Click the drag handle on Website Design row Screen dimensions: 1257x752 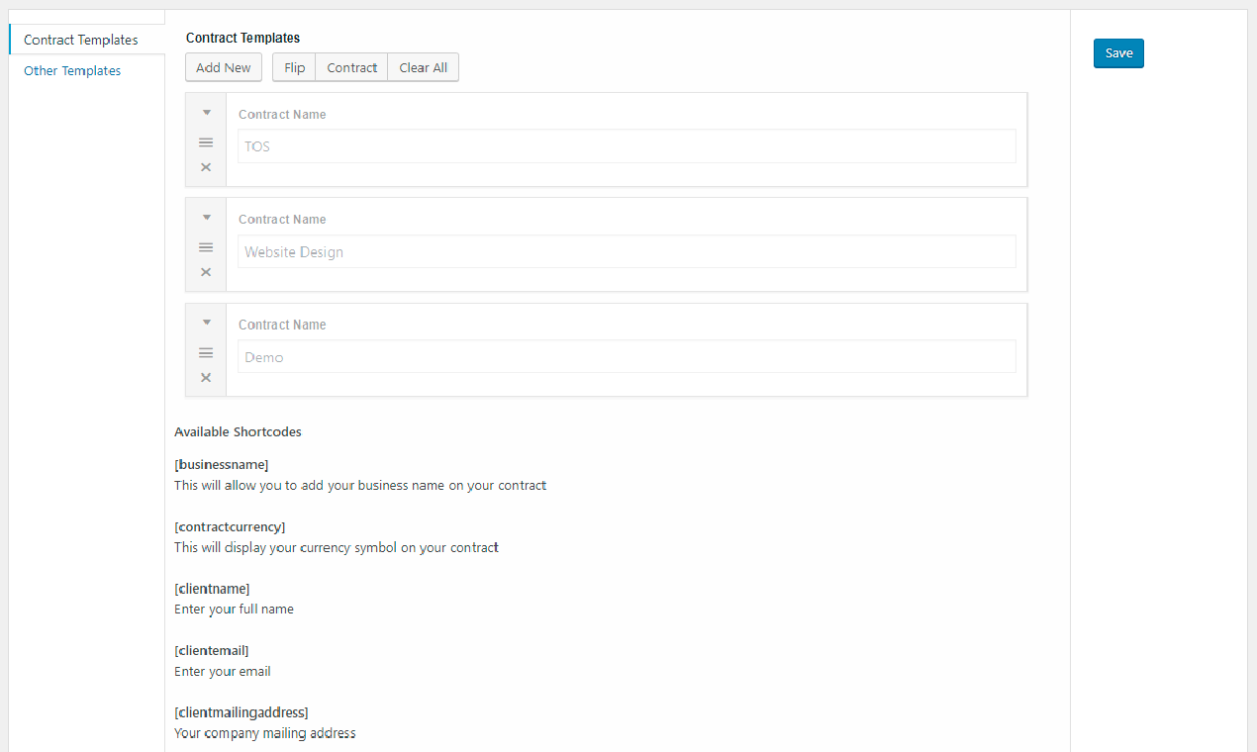click(x=205, y=246)
